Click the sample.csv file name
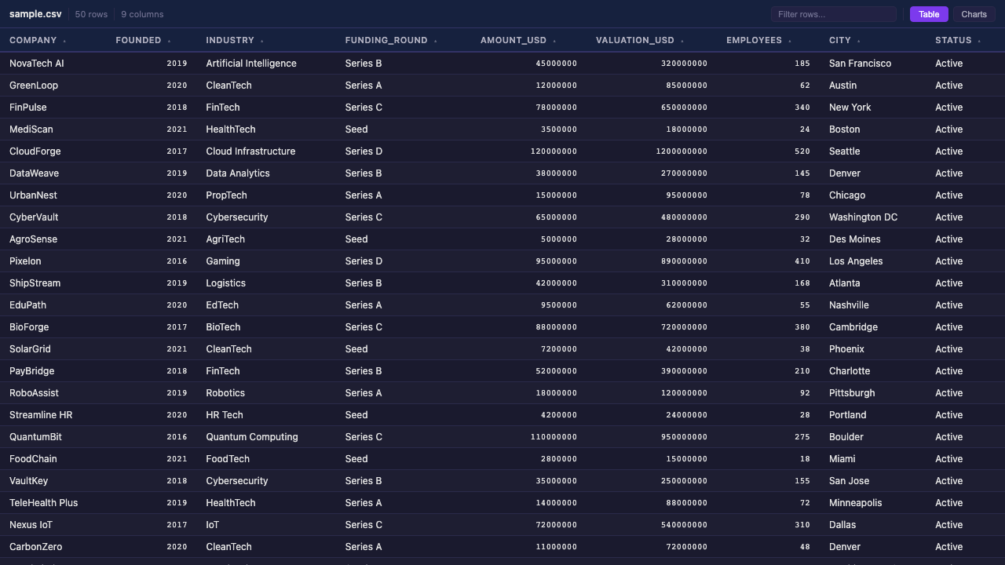The width and height of the screenshot is (1005, 565). [x=35, y=14]
